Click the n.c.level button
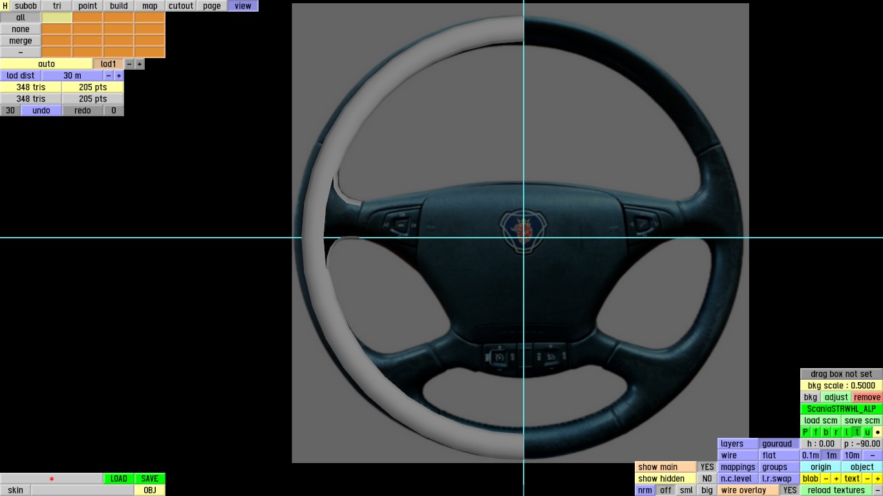Viewport: 883px width, 496px height. click(x=738, y=479)
